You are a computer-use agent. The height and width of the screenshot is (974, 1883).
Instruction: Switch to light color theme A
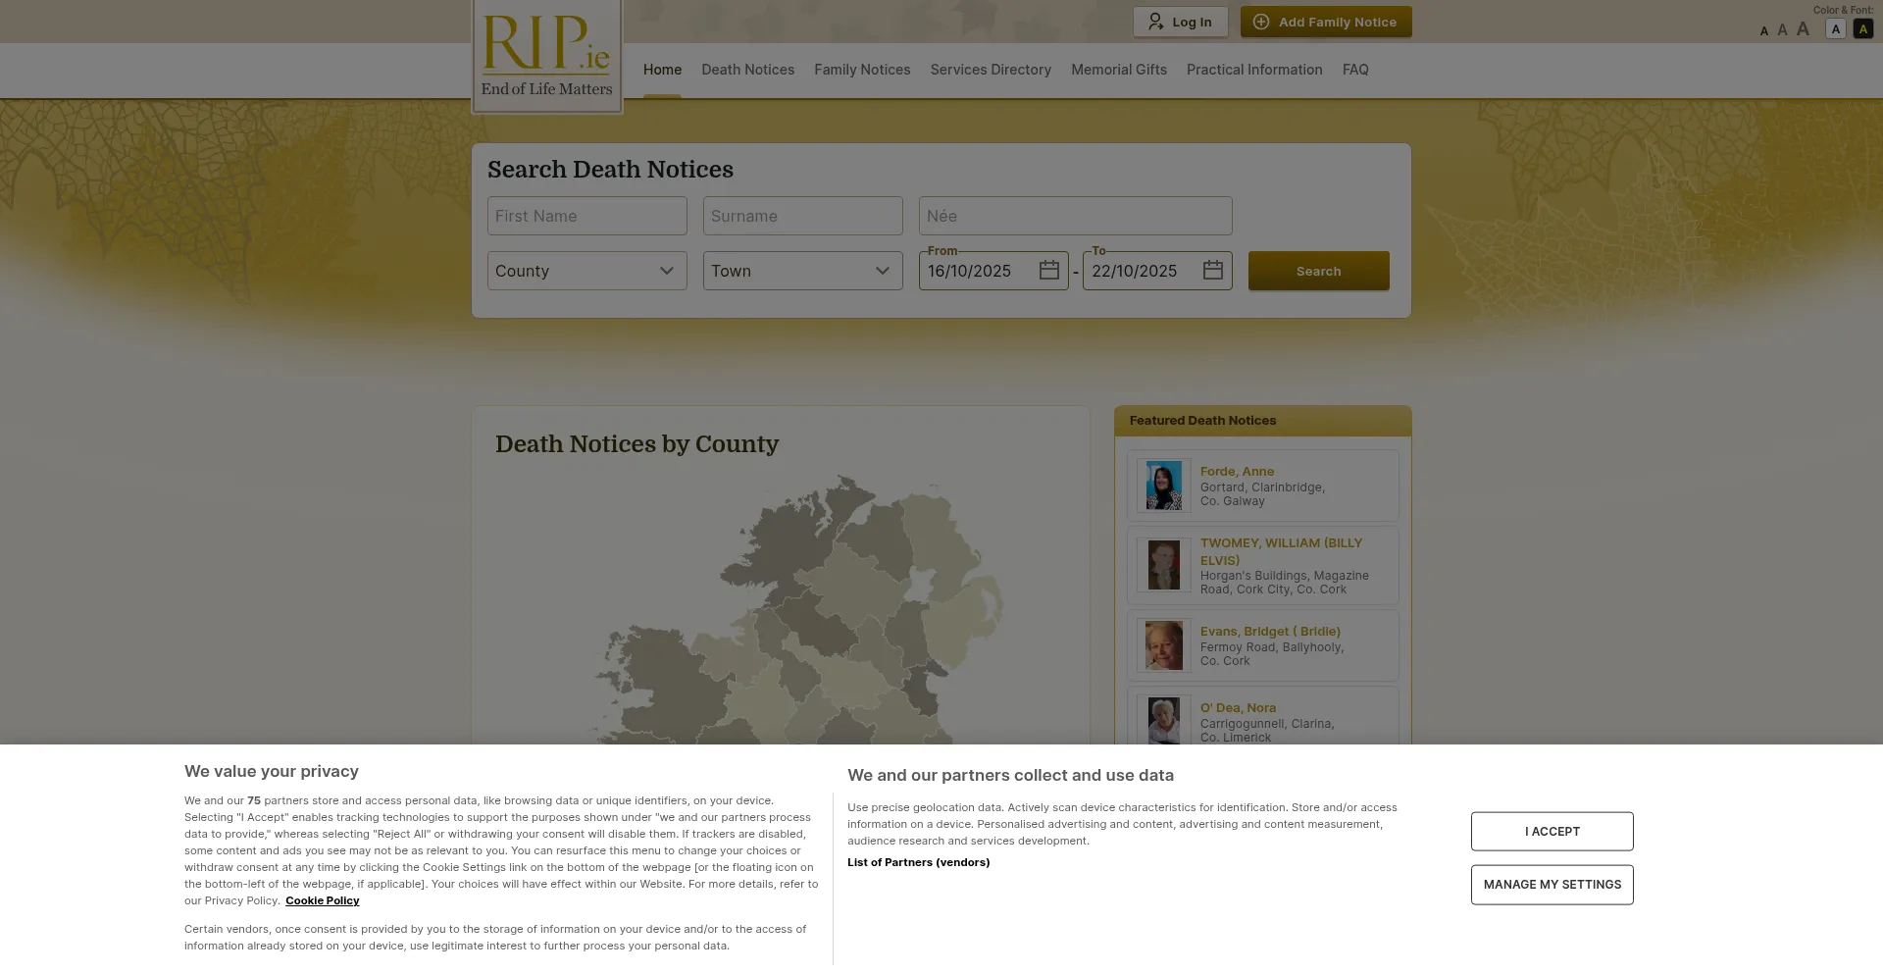[x=1835, y=29]
